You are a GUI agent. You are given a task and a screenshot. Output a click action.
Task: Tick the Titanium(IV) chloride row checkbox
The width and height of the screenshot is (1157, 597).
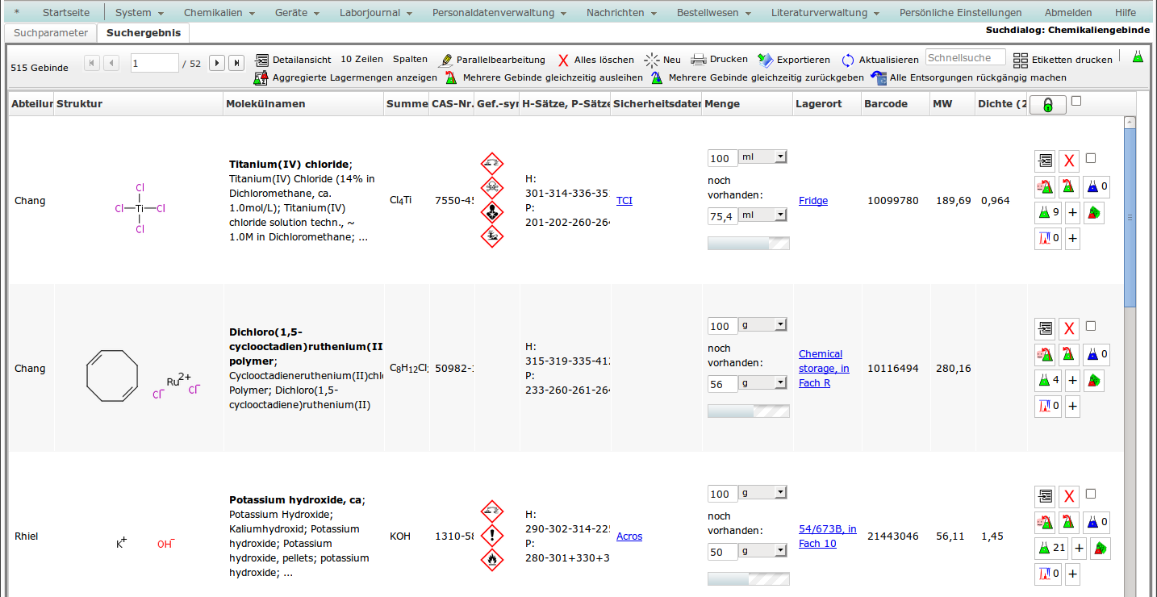coord(1091,158)
